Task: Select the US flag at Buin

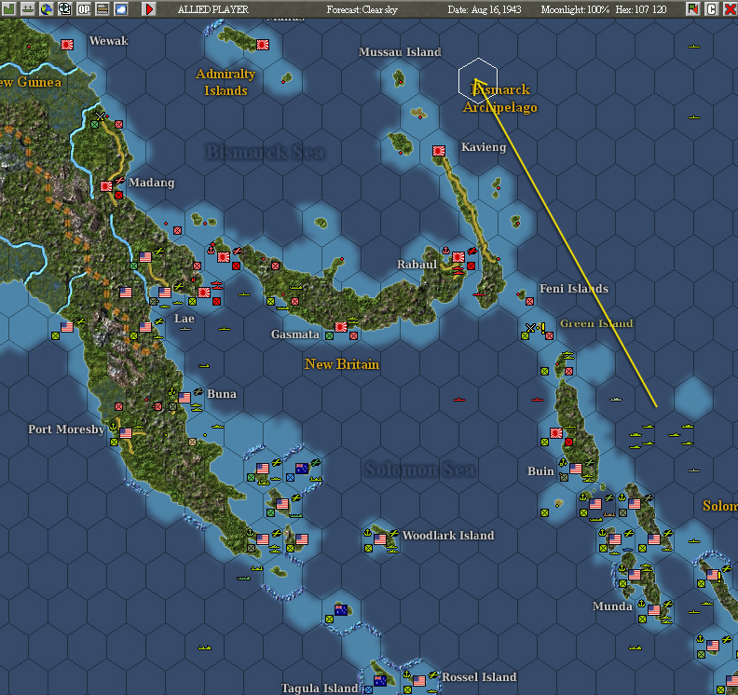Action: [576, 469]
